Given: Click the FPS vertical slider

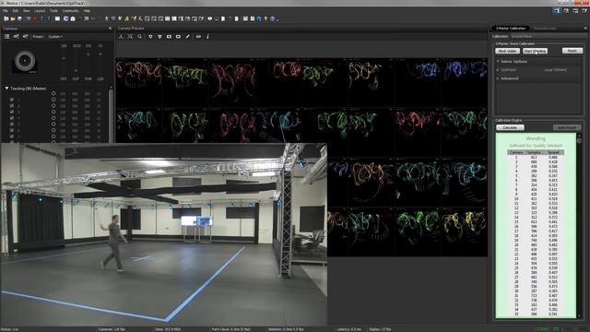Looking at the screenshot, I should pyautogui.click(x=64, y=62).
